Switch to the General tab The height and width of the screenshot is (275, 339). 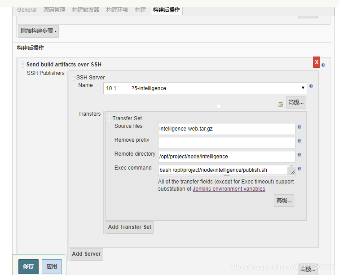27,10
